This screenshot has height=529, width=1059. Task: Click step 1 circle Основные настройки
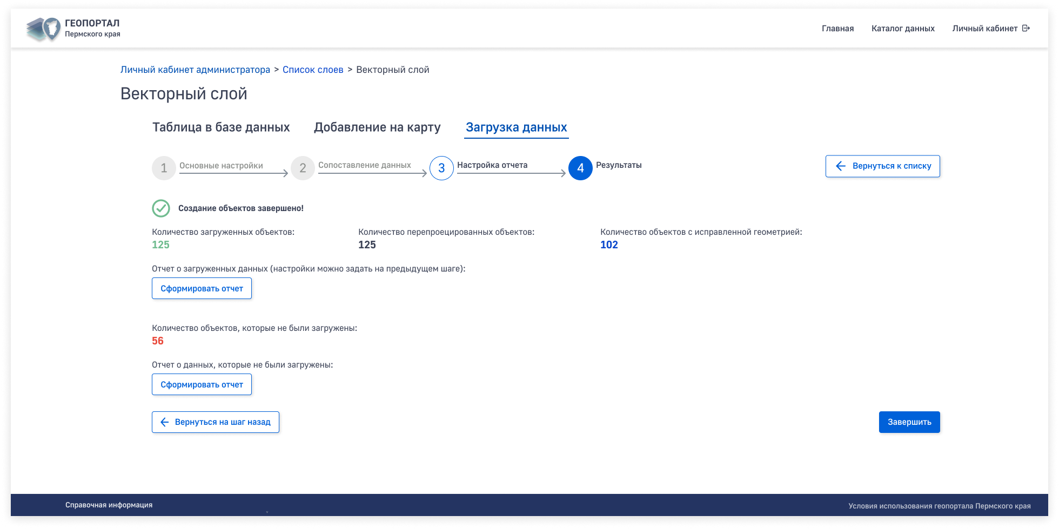click(x=164, y=168)
